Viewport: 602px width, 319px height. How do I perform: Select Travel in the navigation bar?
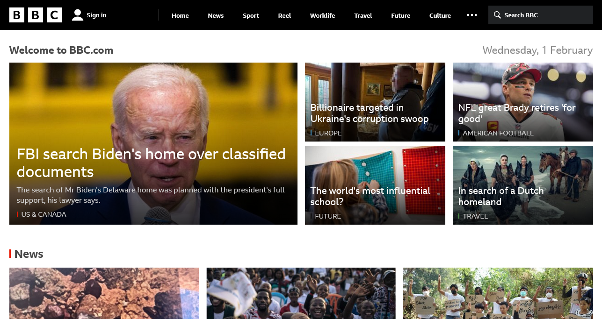tap(363, 15)
